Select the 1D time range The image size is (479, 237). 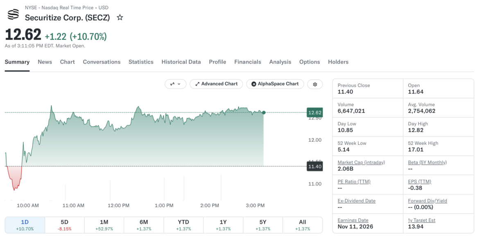tap(25, 225)
